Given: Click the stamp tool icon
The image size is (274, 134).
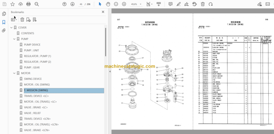Looking at the screenshot, I should coord(194,4).
